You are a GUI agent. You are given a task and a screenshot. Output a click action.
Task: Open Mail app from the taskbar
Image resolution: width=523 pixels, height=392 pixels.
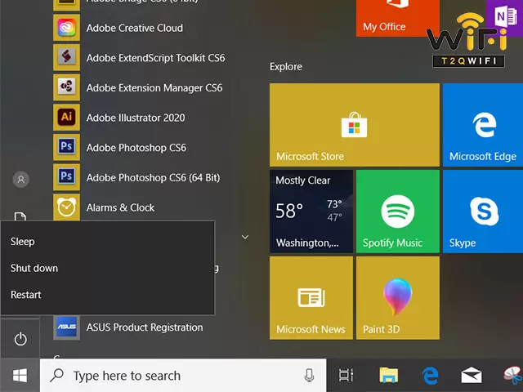click(x=471, y=376)
